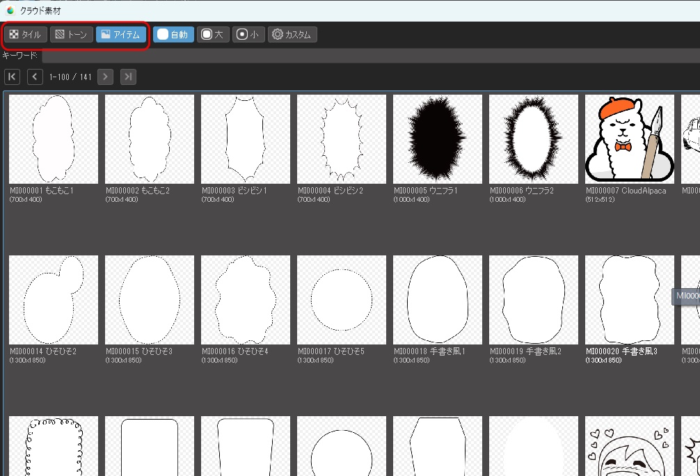Select the MI000001 もこもこ1 thumbnail
The image size is (700, 476).
(x=54, y=139)
